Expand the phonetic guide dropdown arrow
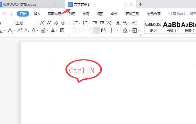The image size is (196, 124). (67, 23)
